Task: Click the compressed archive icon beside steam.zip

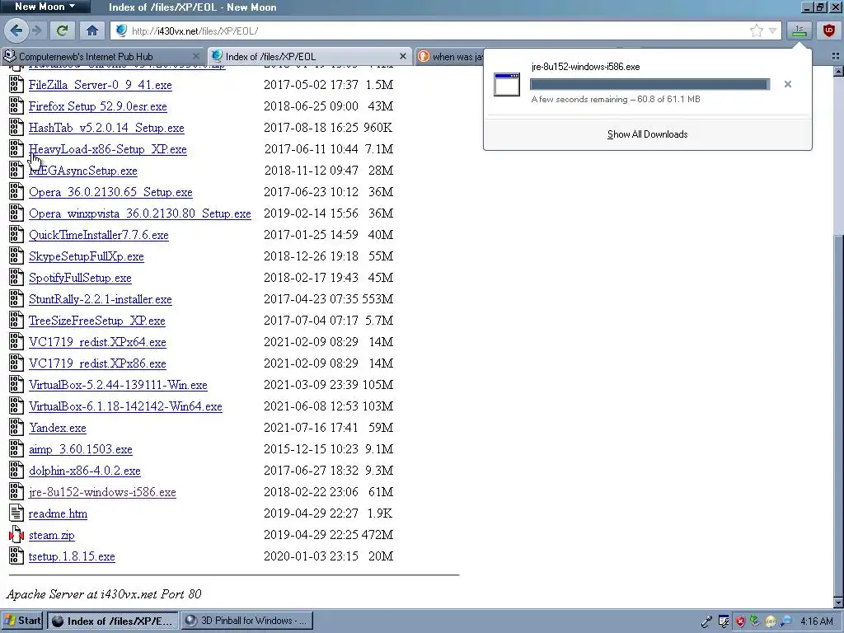Action: pos(16,534)
